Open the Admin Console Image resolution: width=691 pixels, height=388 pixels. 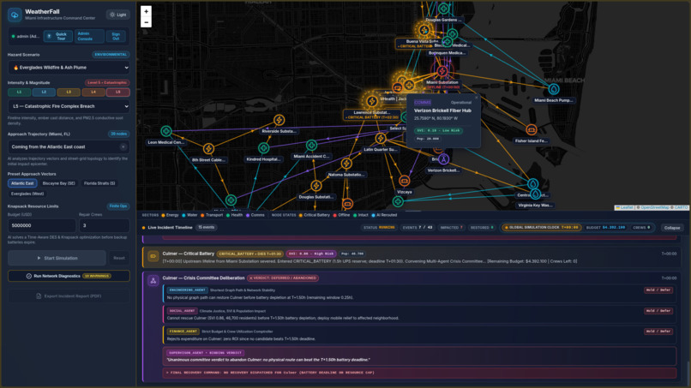(89, 36)
